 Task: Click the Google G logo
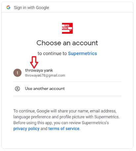[x=8, y=8]
